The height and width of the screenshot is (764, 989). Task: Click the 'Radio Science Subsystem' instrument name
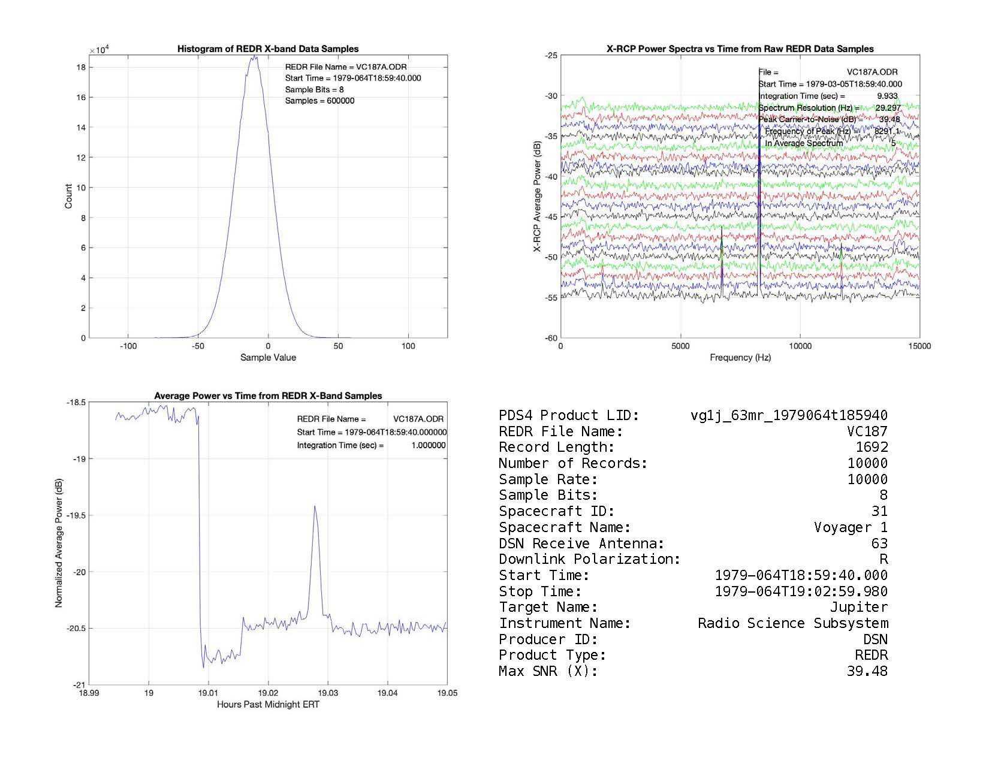click(x=792, y=623)
